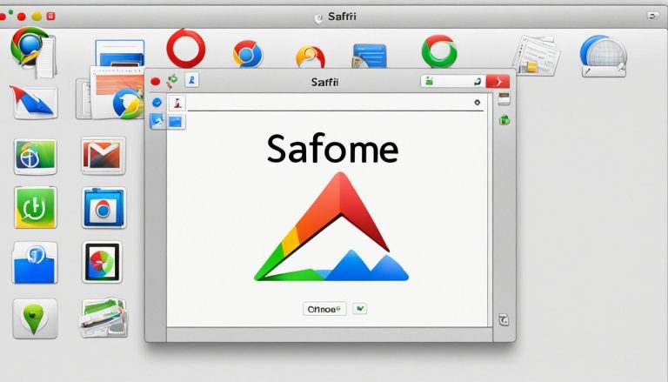Toggle the green checkmark box next to Chnoe
The height and width of the screenshot is (382, 668).
360,309
